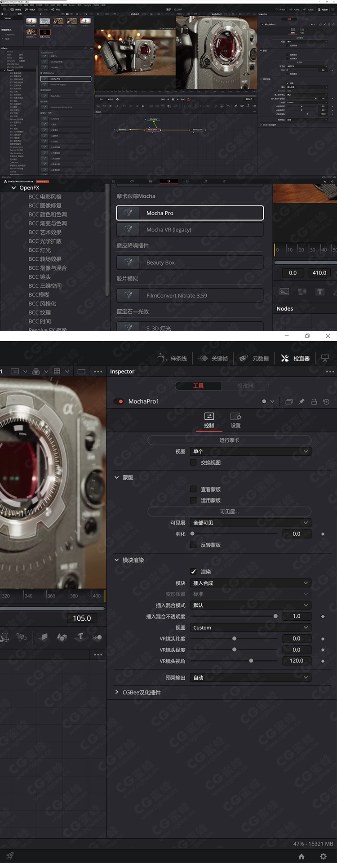Screen dimensions: 337x863
Task: Click the 可见层... button
Action: [x=229, y=512]
